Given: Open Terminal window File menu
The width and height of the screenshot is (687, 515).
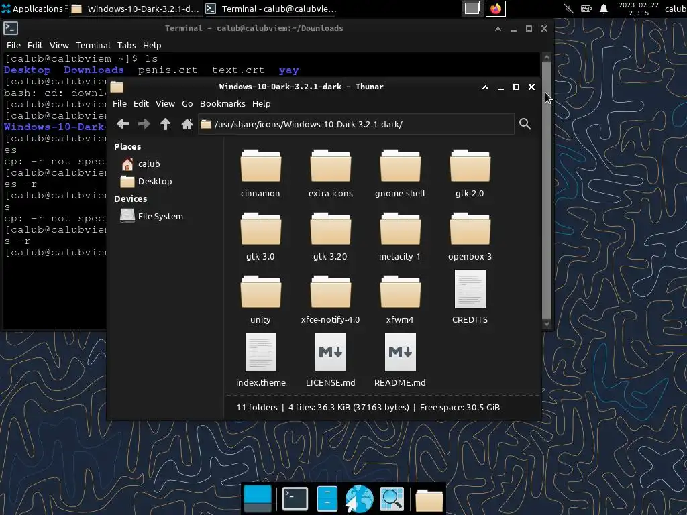Looking at the screenshot, I should pyautogui.click(x=13, y=46).
